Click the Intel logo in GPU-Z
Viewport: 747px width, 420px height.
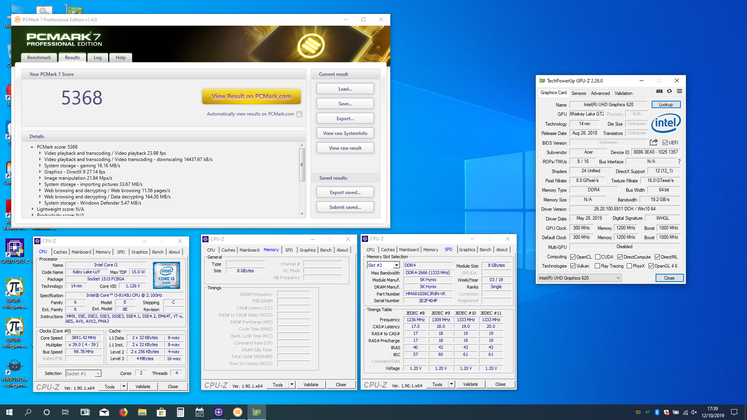point(666,123)
